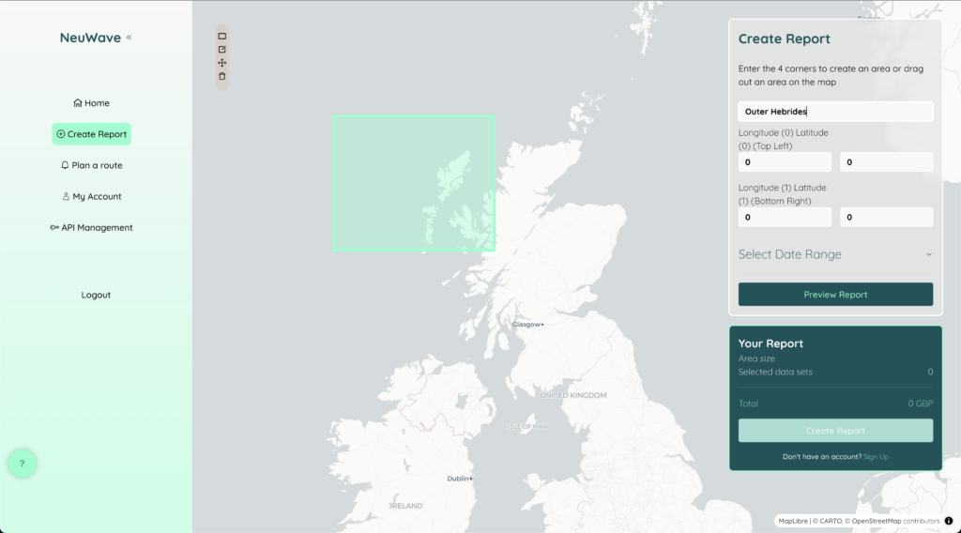This screenshot has height=533, width=961.
Task: Select Create Report in sidebar
Action: 91,134
